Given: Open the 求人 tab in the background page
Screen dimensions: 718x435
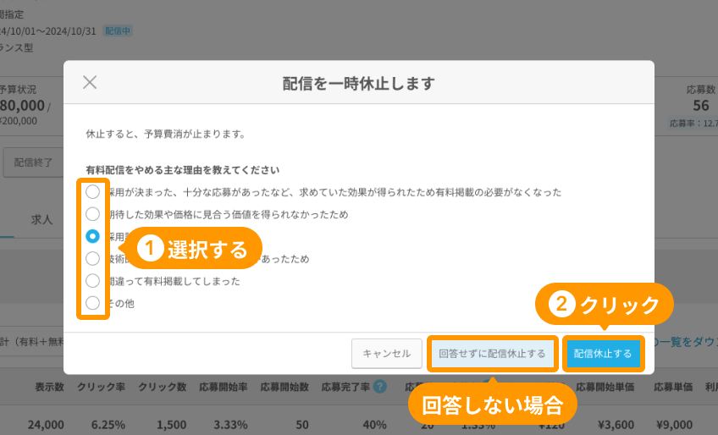Looking at the screenshot, I should tap(41, 220).
